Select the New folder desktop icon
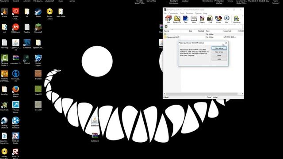The height and width of the screenshot is (159, 283). pyautogui.click(x=61, y=13)
